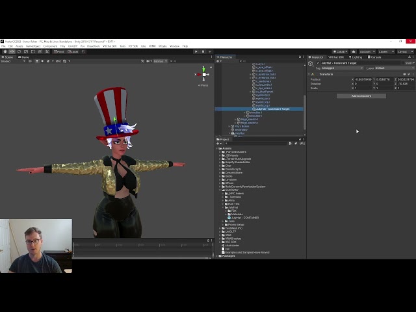Click the cloud services icon

point(354,52)
